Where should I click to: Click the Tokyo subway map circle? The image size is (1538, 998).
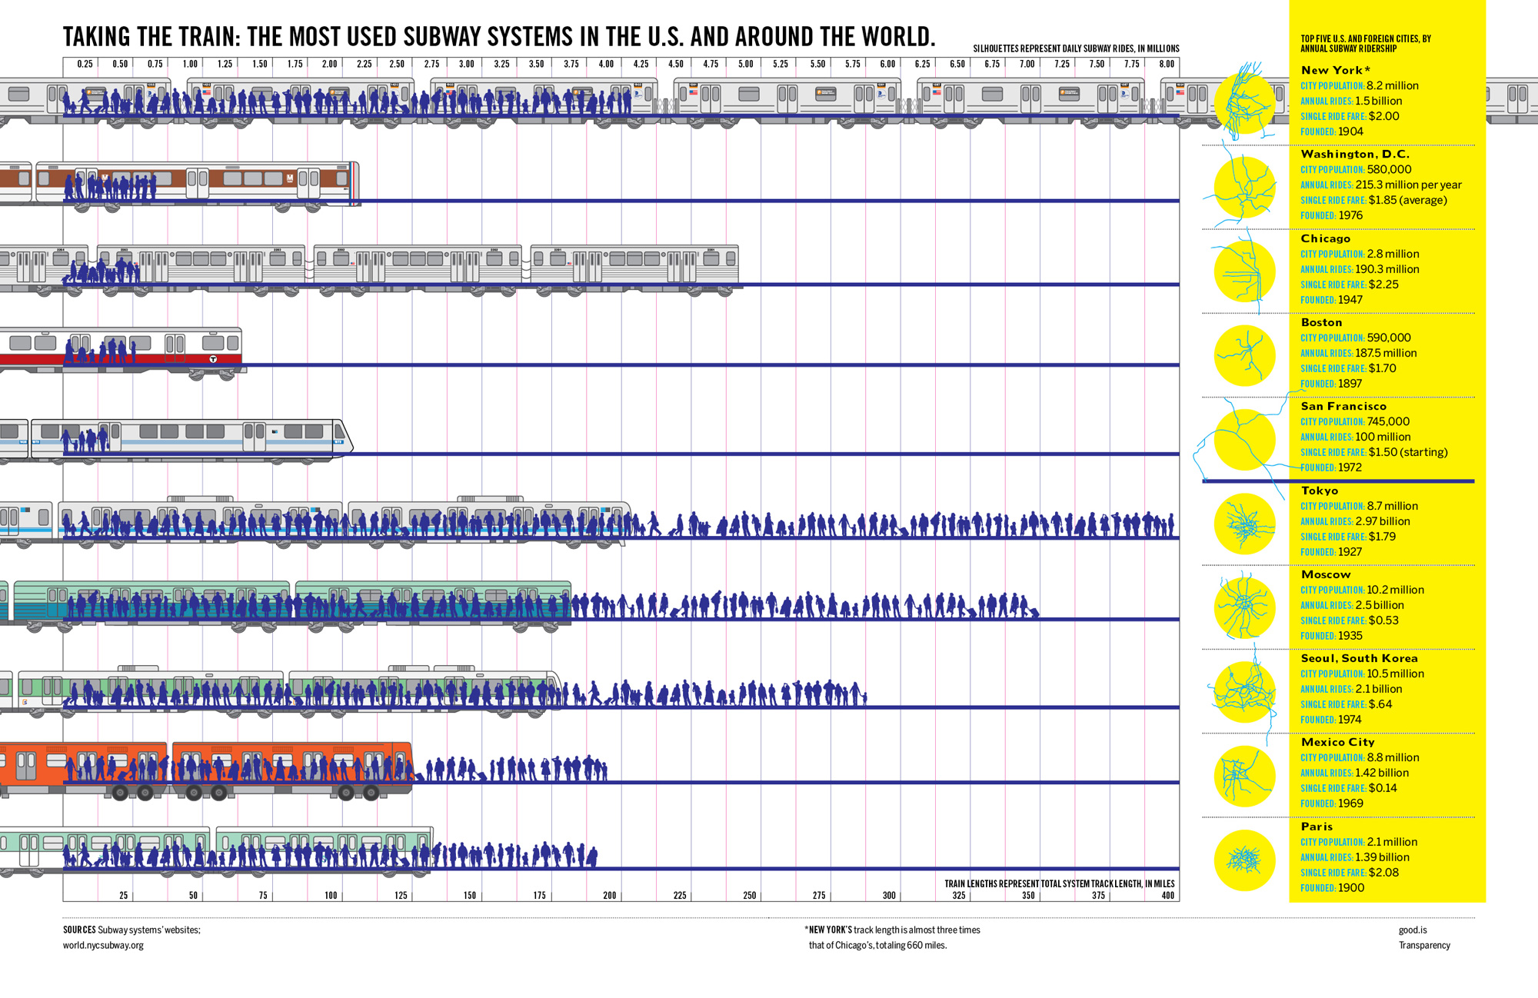point(1244,524)
